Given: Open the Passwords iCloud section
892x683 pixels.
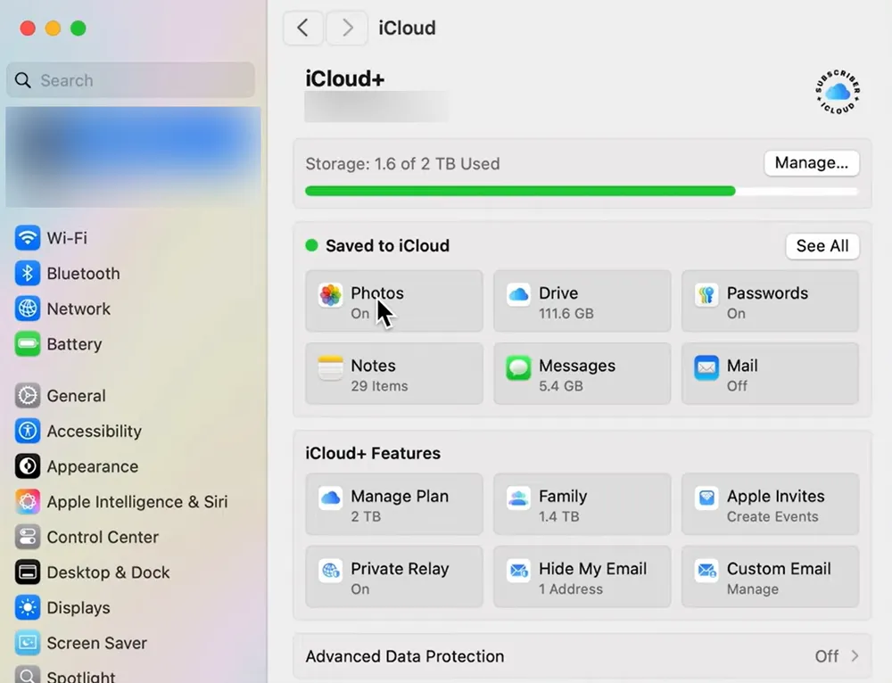Looking at the screenshot, I should point(769,300).
